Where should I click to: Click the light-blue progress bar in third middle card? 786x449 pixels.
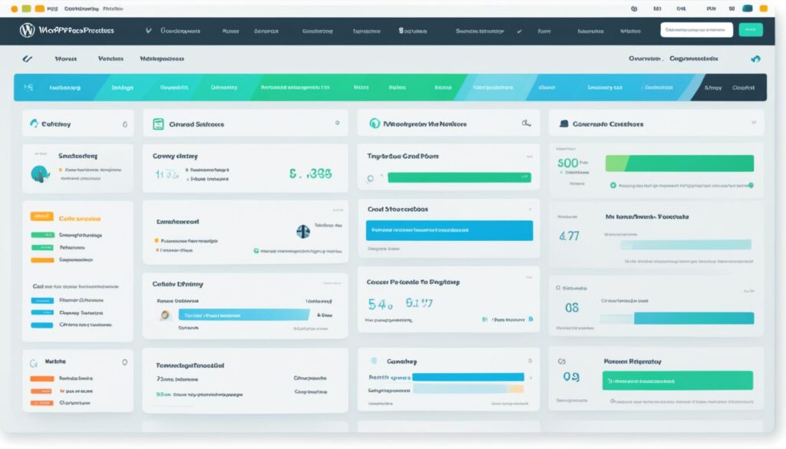pos(244,315)
